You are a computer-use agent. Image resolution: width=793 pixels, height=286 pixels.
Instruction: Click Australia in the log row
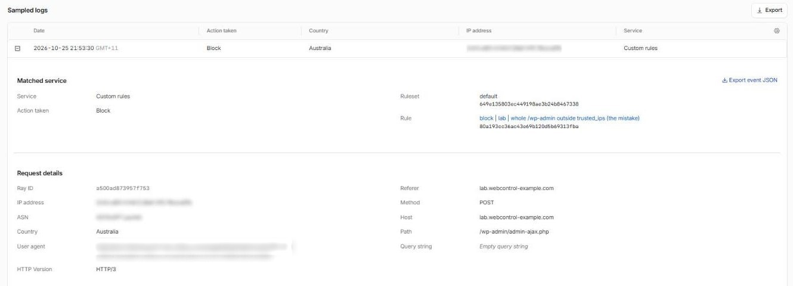click(320, 48)
